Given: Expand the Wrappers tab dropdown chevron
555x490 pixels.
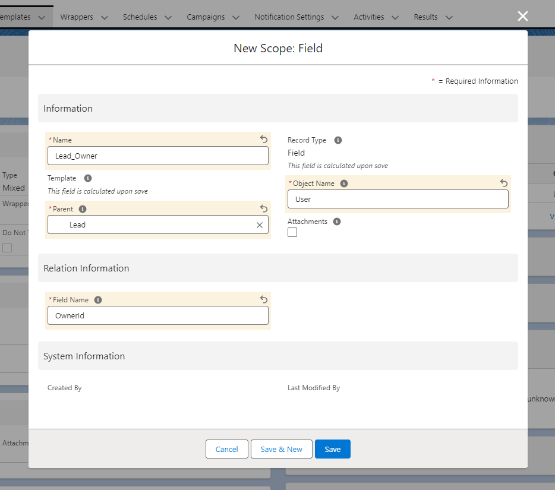Looking at the screenshot, I should 105,18.
